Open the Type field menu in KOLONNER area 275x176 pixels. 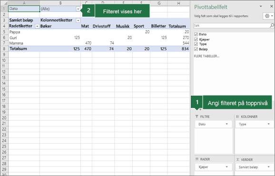[x=268, y=124]
